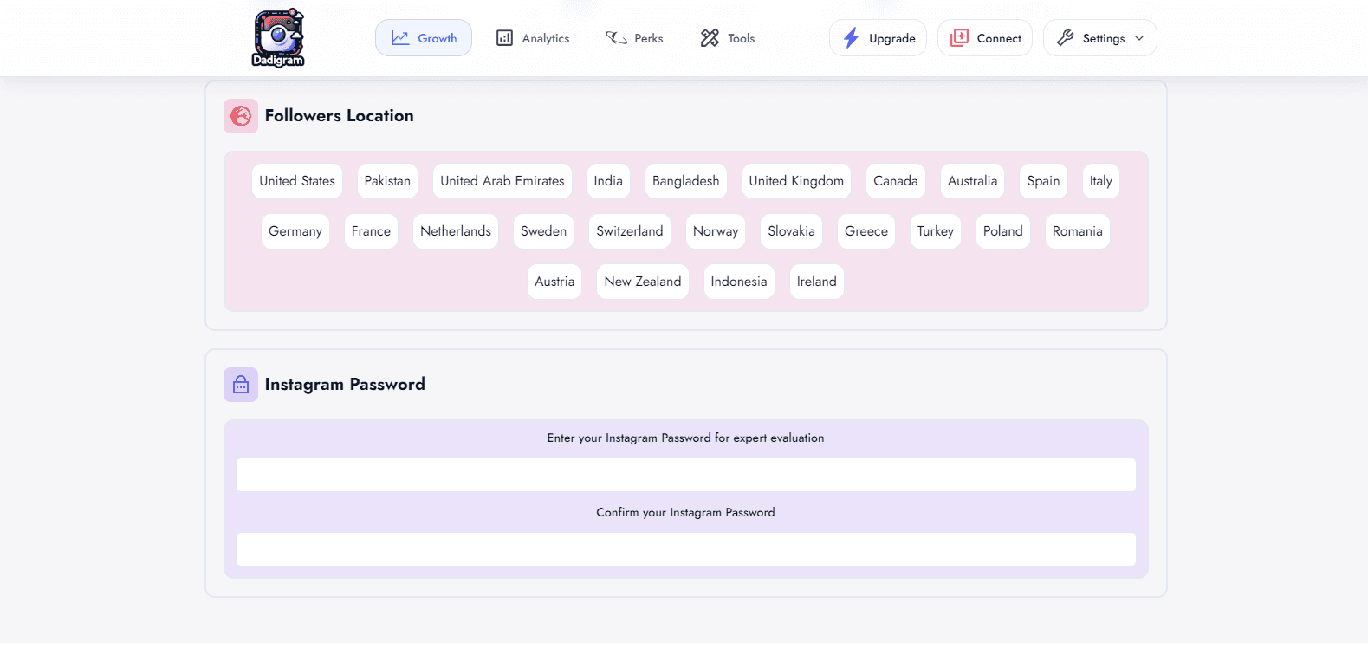The height and width of the screenshot is (668, 1368).
Task: Click the Confirm Instagram Password field
Action: coord(685,549)
